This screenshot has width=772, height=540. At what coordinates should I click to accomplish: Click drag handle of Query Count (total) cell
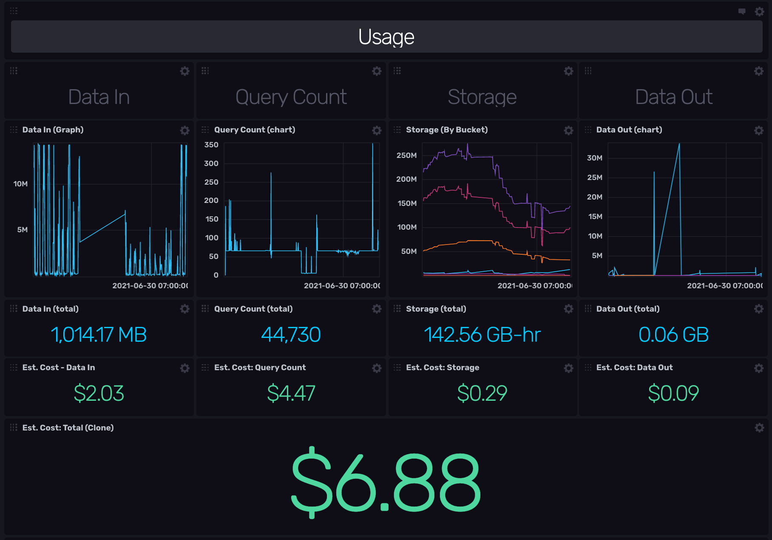coord(205,309)
